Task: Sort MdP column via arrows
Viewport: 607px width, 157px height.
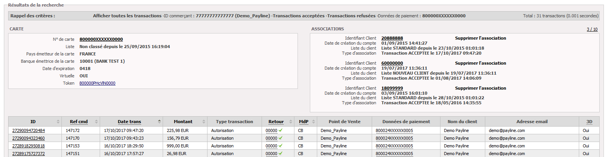Action: point(313,122)
